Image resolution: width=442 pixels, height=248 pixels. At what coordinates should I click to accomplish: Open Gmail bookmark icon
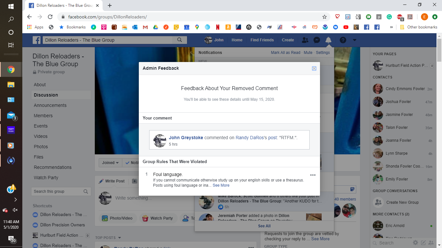145,27
